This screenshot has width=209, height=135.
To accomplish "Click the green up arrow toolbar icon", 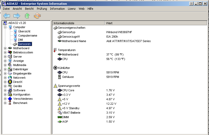I will click(x=27, y=16).
